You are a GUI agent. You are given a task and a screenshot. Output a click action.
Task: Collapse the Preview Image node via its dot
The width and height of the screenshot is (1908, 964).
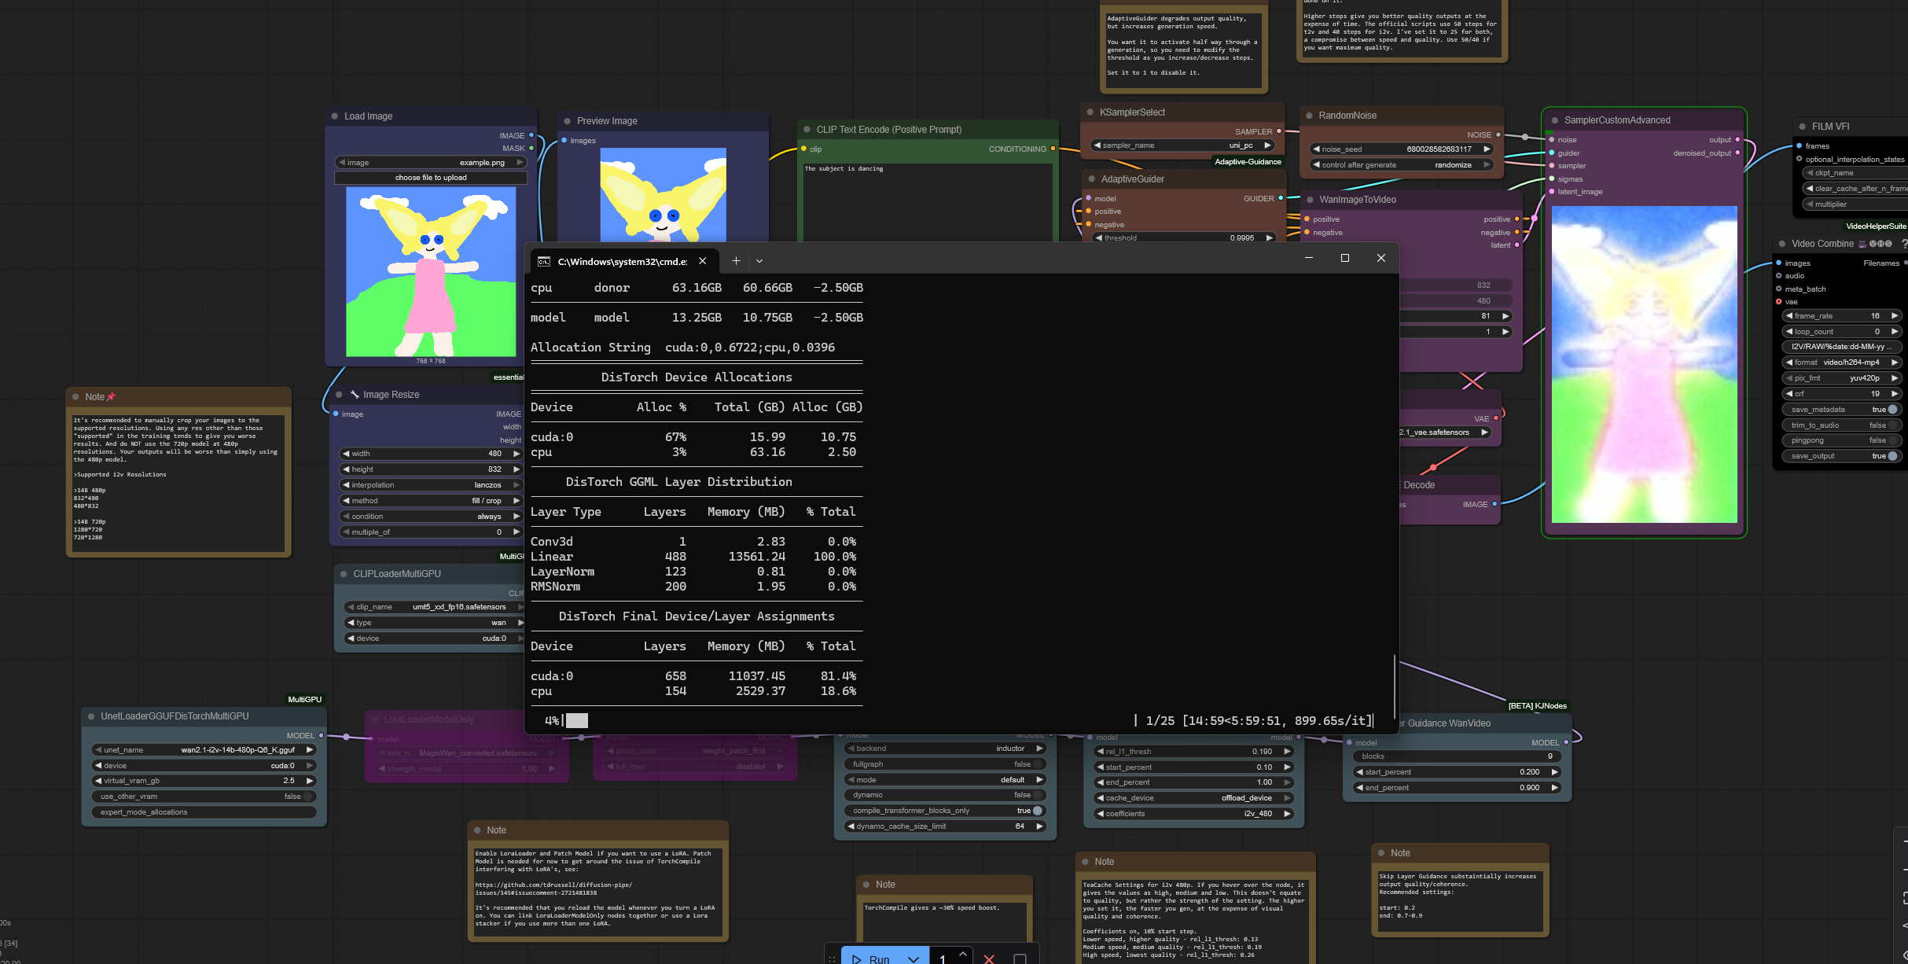tap(568, 121)
